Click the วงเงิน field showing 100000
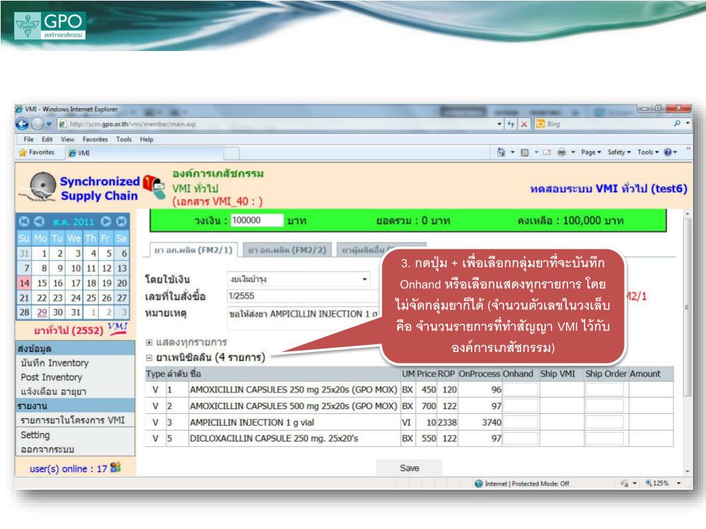706x529 pixels. coord(257,220)
